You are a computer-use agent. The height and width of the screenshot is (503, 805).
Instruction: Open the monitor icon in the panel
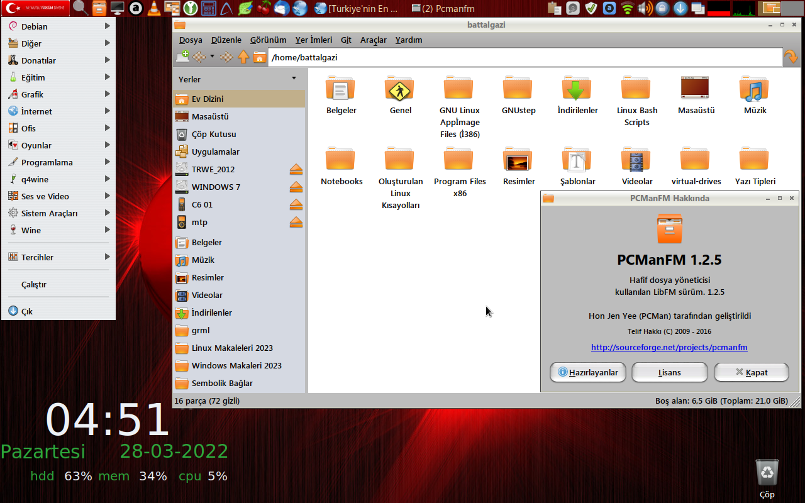118,8
